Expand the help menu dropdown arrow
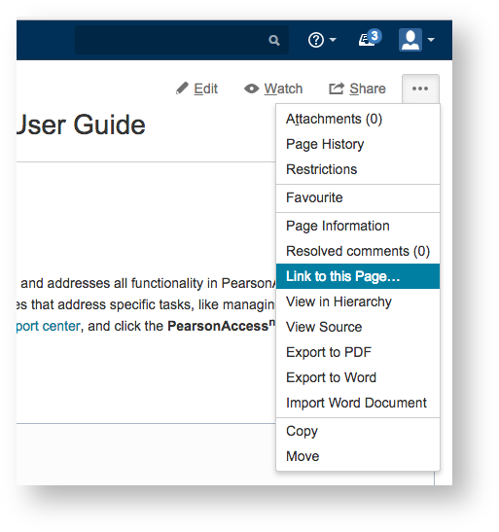499x532 pixels. (333, 40)
